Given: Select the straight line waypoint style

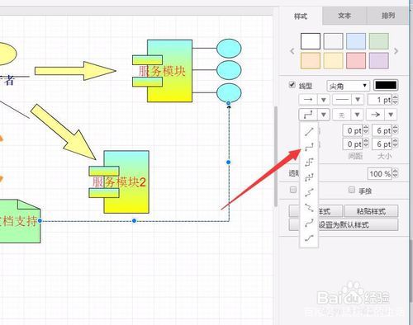Looking at the screenshot, I should tap(309, 131).
